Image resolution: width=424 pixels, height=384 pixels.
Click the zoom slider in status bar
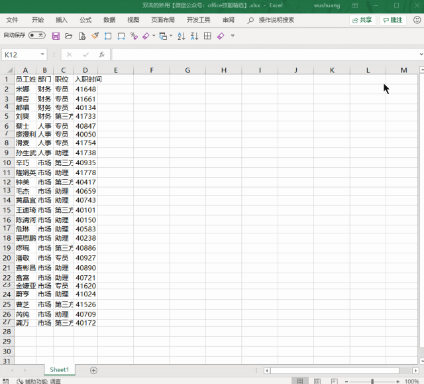point(372,381)
